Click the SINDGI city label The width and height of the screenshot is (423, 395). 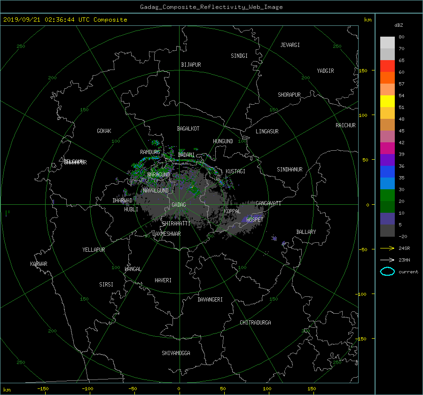coord(239,56)
